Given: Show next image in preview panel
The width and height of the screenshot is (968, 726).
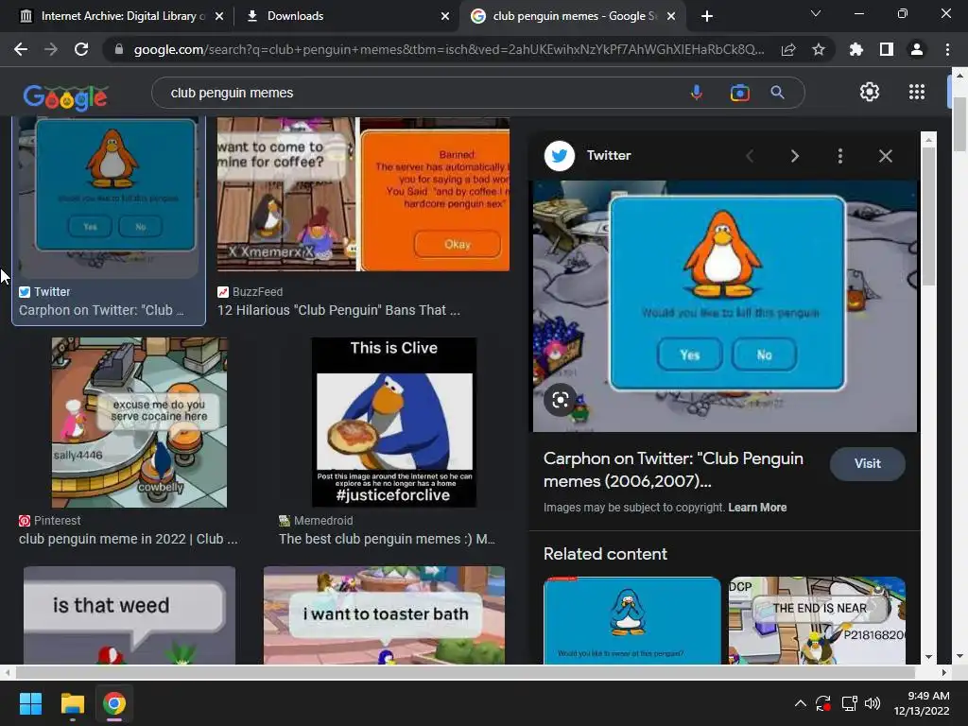Looking at the screenshot, I should (x=795, y=156).
